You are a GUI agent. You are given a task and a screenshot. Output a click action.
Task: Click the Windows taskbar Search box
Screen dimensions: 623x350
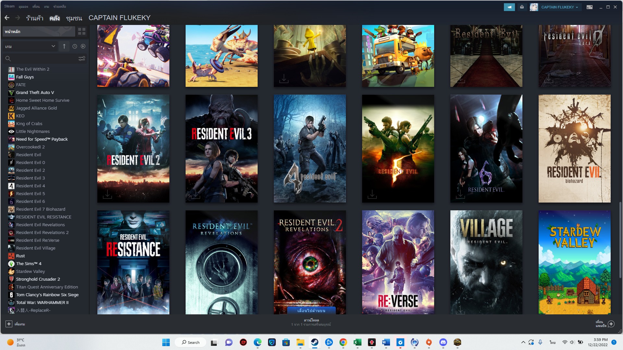[190, 342]
